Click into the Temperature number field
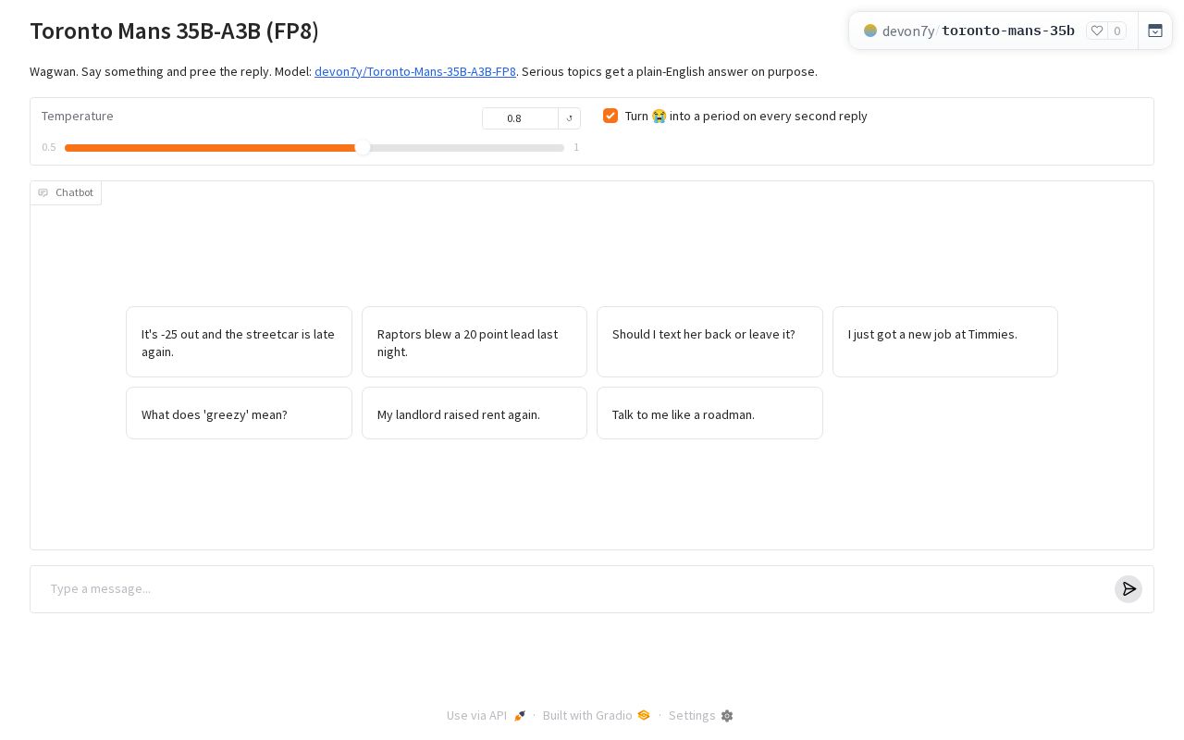1184x740 pixels. coord(520,118)
